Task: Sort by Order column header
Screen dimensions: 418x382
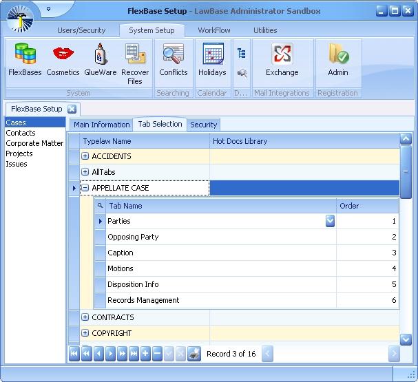Action: 367,206
